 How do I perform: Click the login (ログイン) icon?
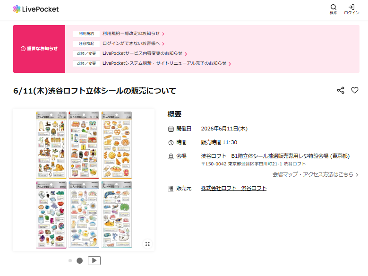point(351,9)
